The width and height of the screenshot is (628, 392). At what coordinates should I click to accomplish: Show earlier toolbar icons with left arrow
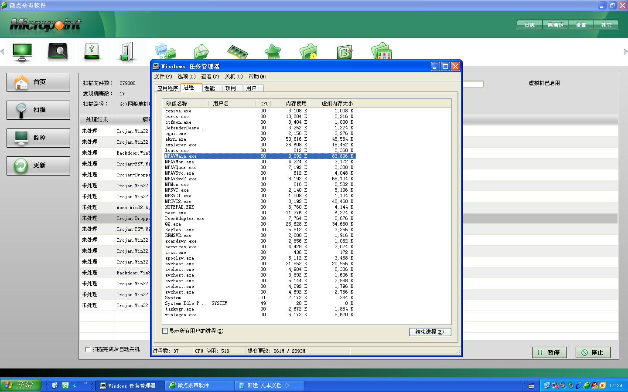pos(3,51)
